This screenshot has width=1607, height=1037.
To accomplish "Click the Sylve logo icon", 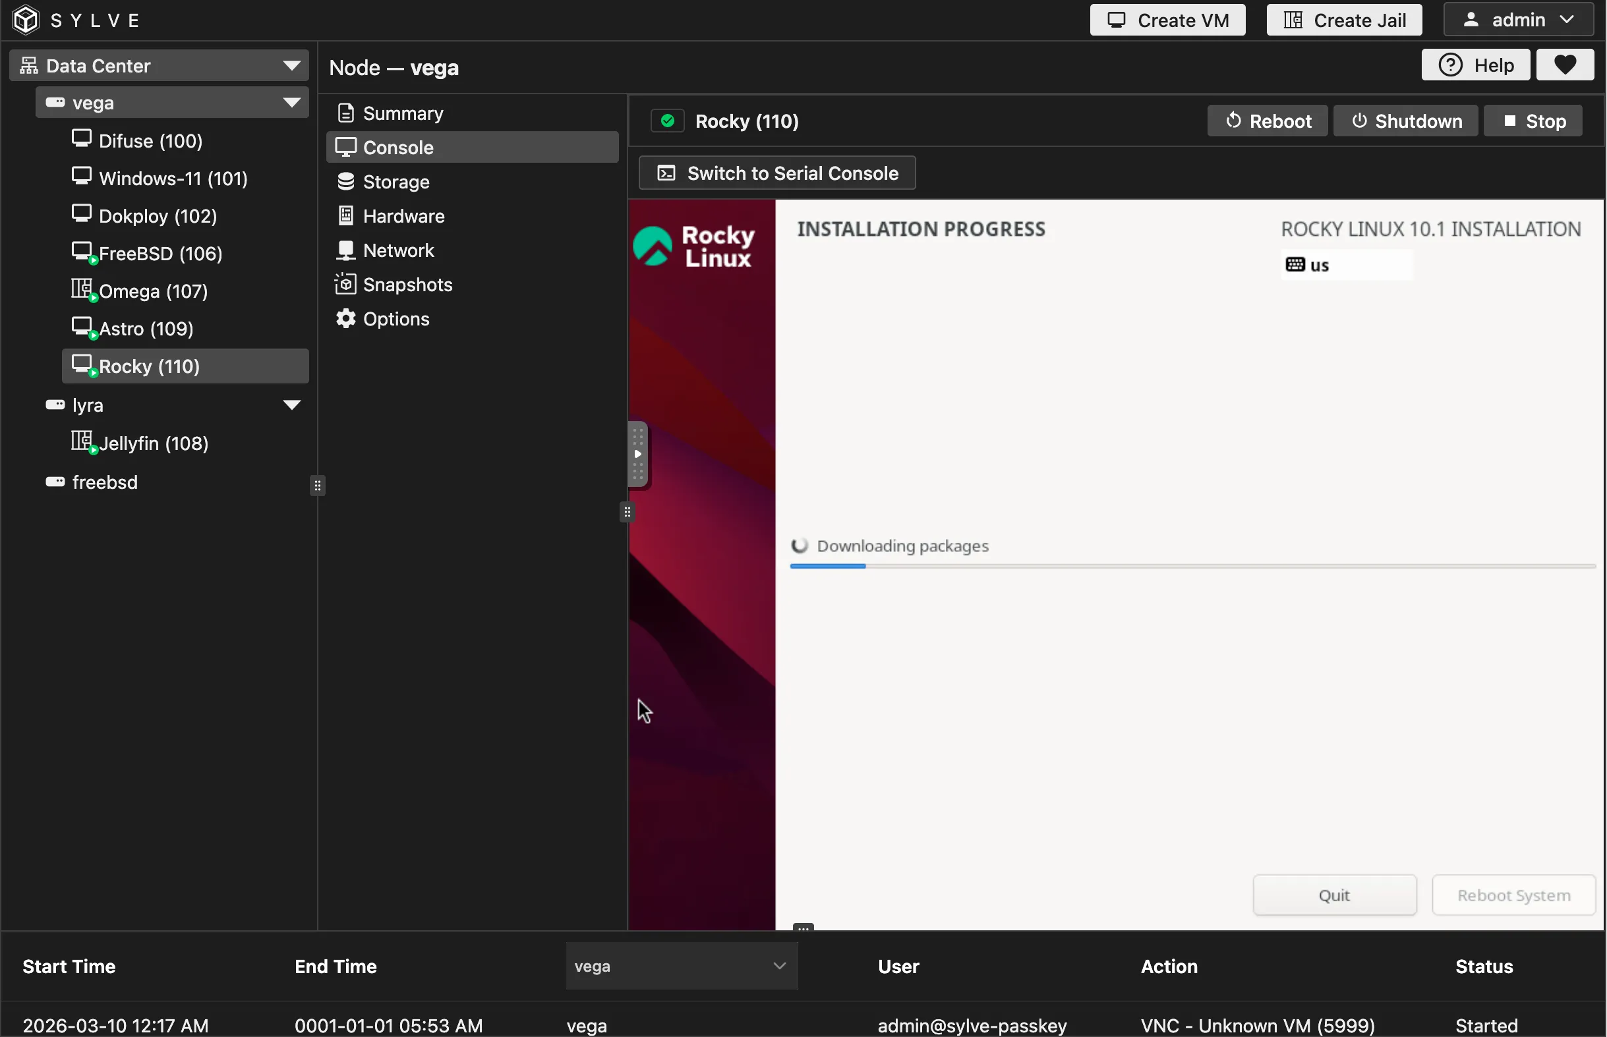I will coord(26,19).
